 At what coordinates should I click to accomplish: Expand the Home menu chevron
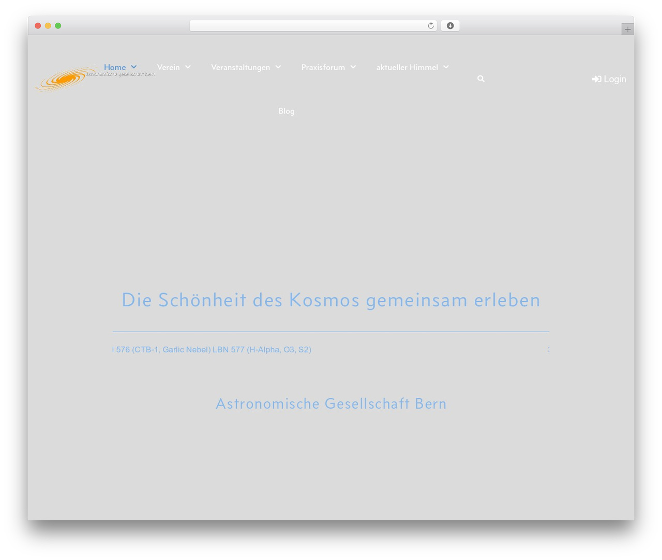pos(134,67)
